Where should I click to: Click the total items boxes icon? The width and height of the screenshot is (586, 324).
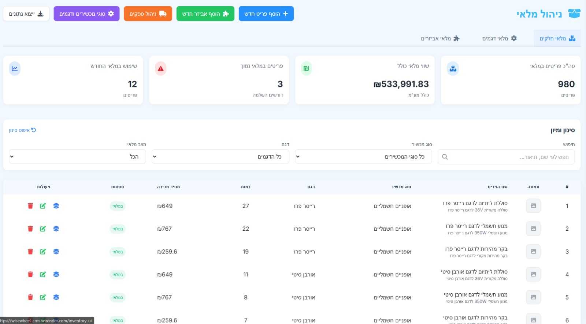pos(453,69)
